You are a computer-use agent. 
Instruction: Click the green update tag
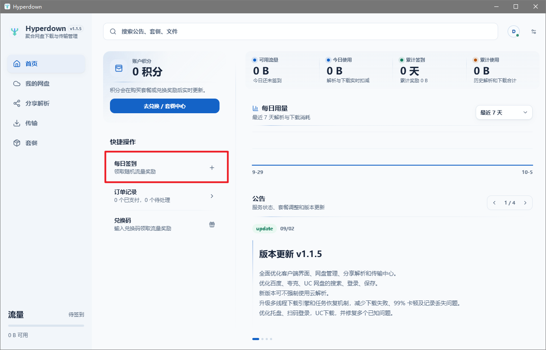(264, 229)
